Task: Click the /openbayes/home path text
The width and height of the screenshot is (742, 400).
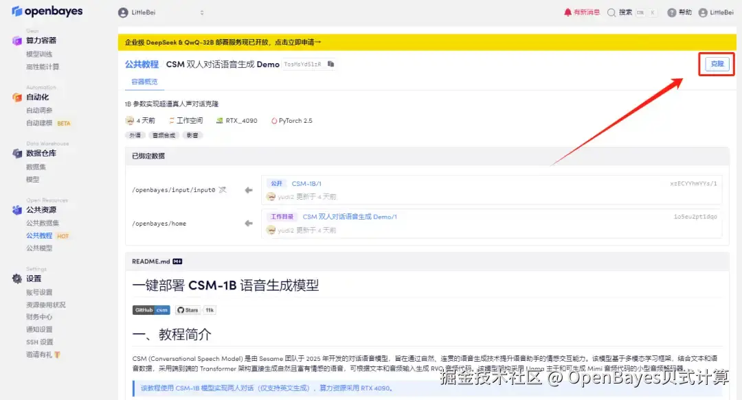Action: (x=159, y=224)
